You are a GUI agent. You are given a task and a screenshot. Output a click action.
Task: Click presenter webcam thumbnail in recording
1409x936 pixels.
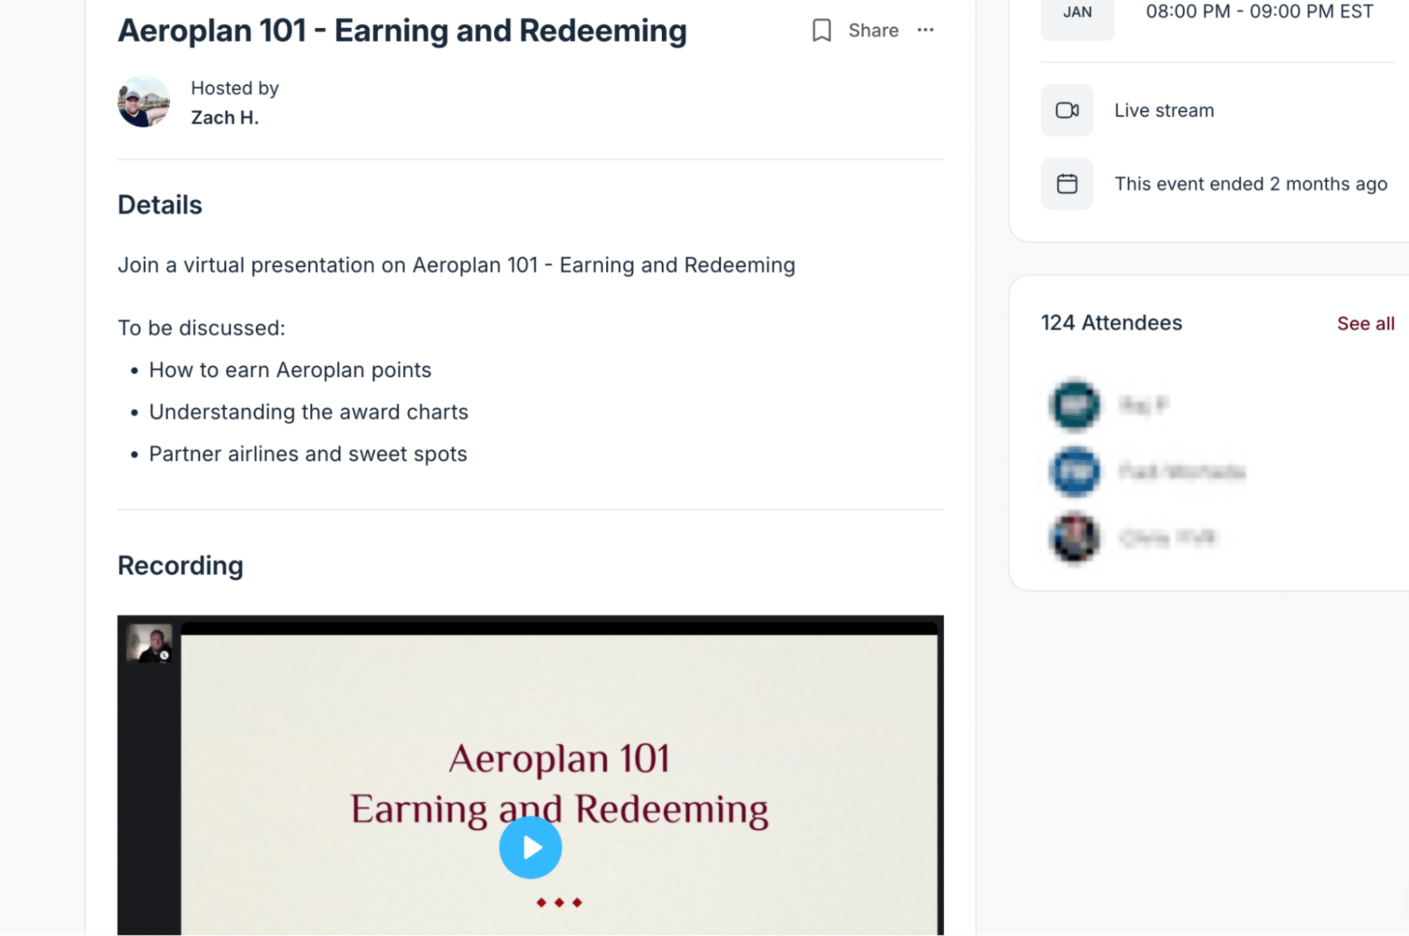coord(149,643)
